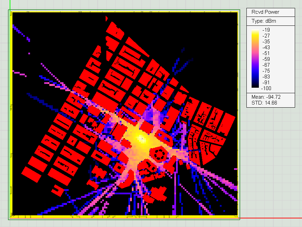Click the -19 value on the legend scale
The width and height of the screenshot is (302, 227).
point(266,30)
